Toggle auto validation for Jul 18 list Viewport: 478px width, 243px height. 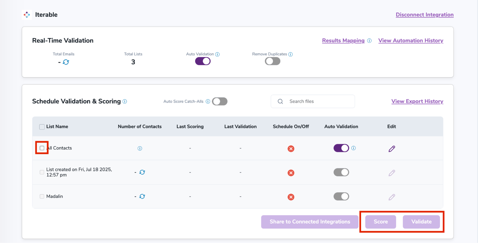pos(341,172)
